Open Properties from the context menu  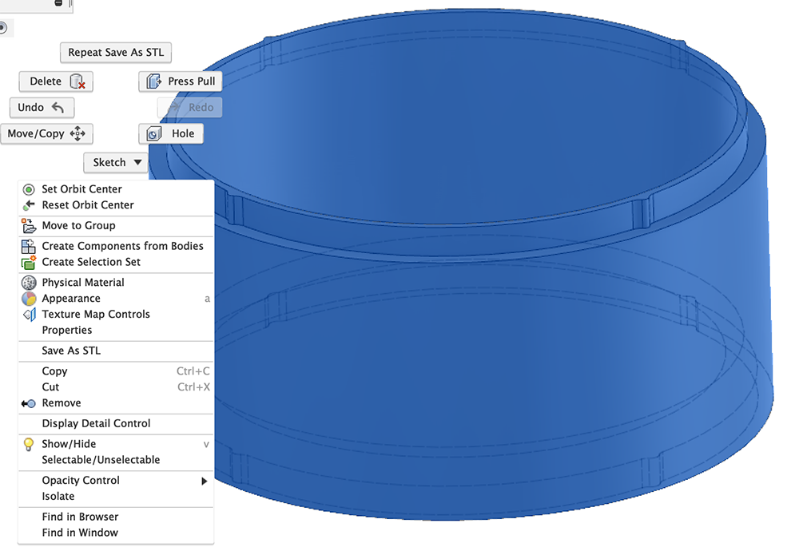116,330
